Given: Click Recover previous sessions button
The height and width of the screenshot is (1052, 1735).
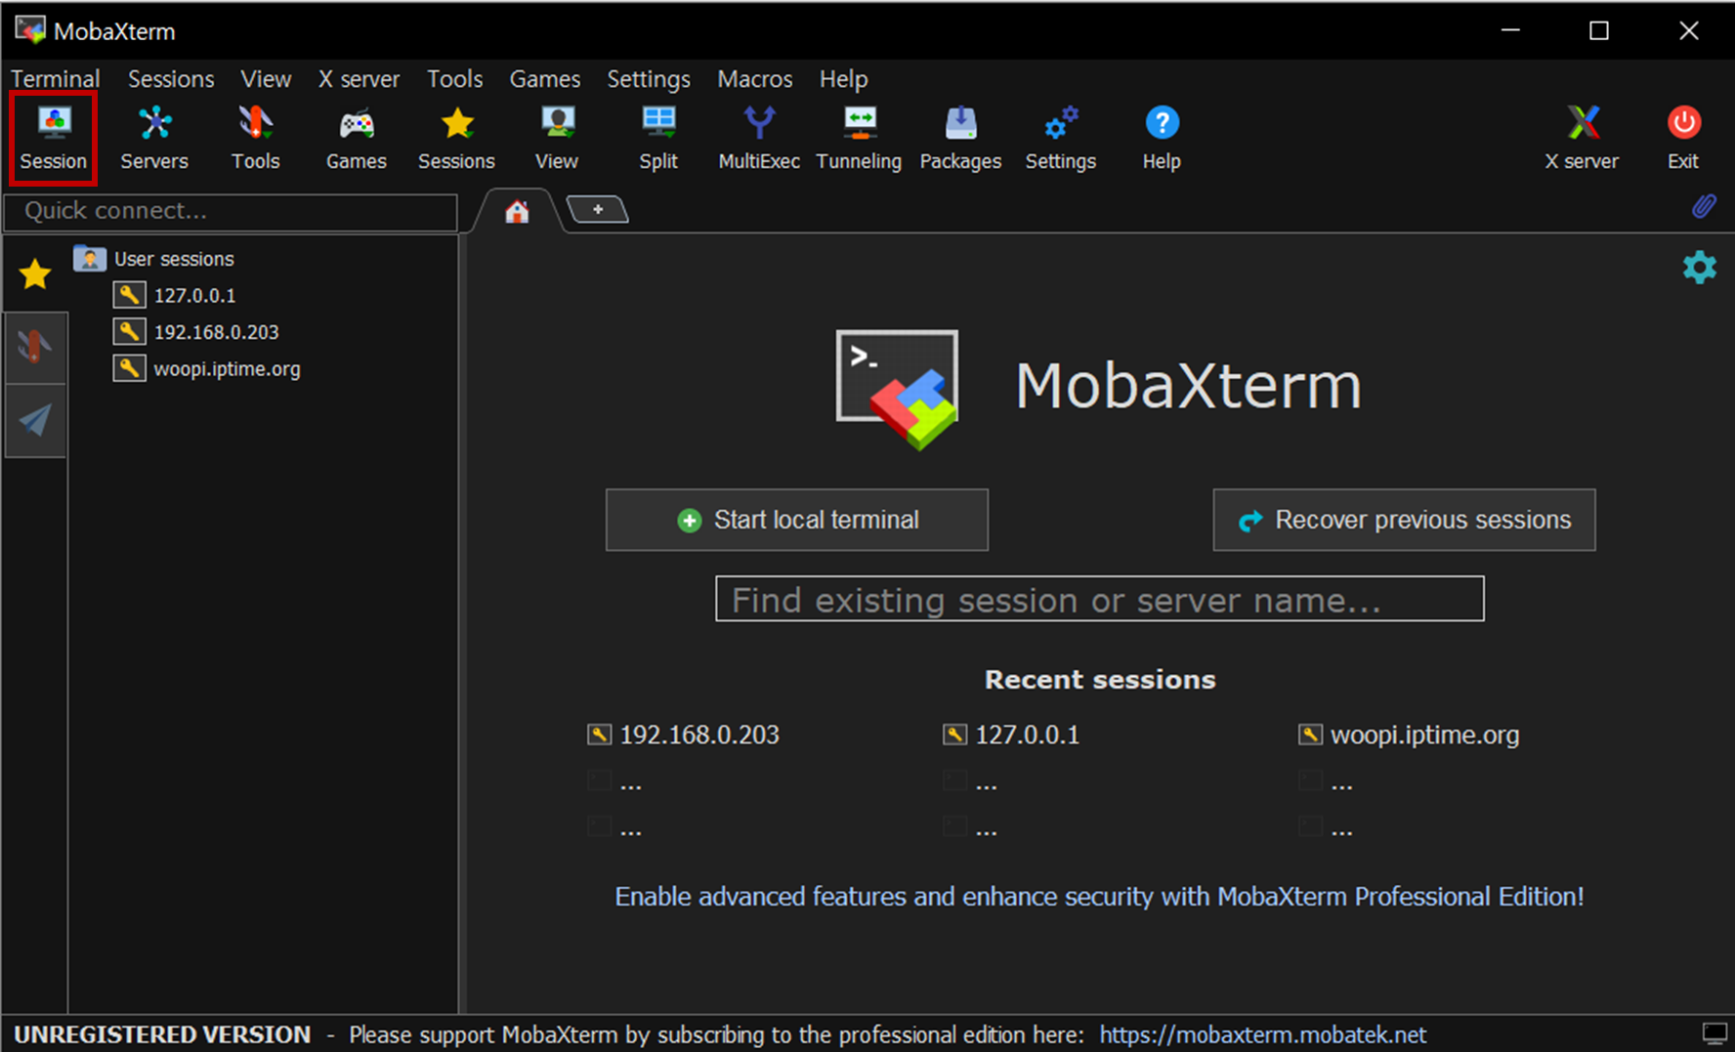Looking at the screenshot, I should pos(1404,520).
